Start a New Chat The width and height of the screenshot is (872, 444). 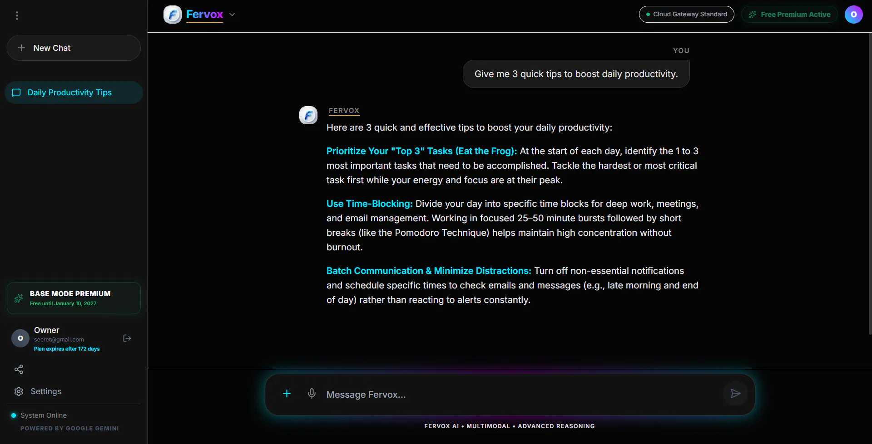pos(74,48)
